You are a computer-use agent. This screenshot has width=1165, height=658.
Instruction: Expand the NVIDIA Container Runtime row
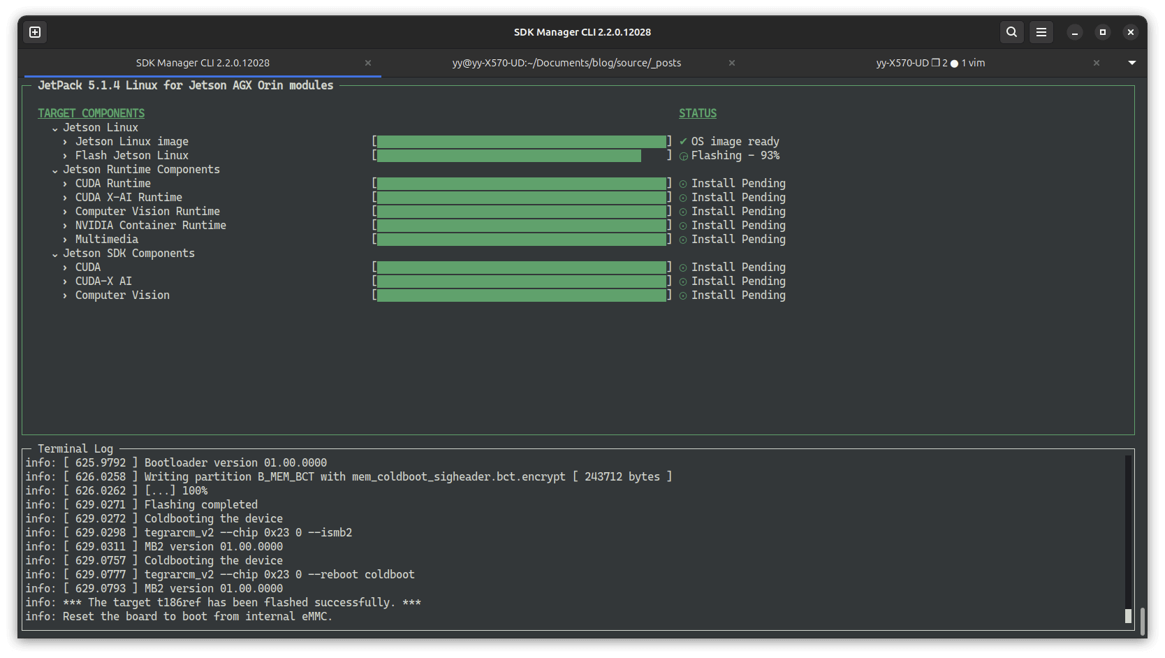click(65, 226)
